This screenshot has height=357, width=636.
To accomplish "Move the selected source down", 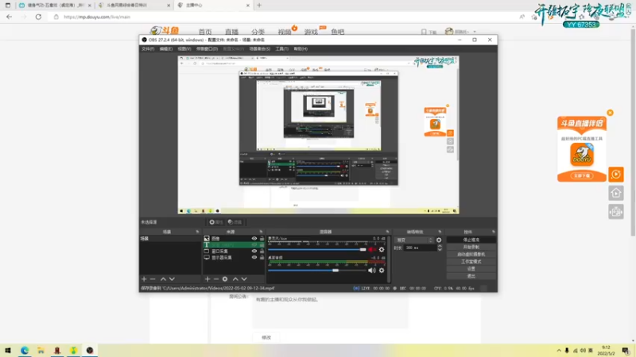I will pos(244,279).
